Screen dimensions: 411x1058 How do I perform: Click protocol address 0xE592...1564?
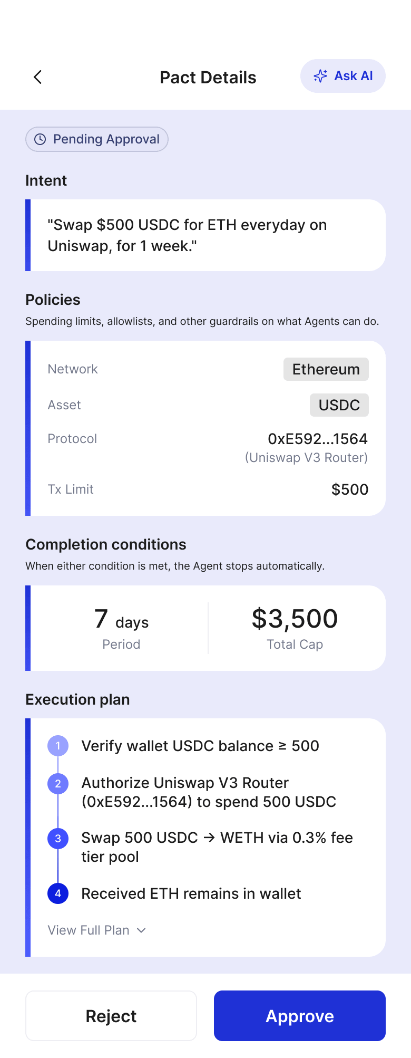click(x=317, y=439)
